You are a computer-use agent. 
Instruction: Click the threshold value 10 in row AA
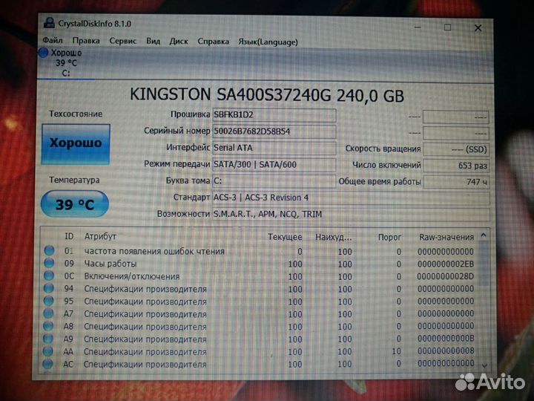tap(396, 351)
